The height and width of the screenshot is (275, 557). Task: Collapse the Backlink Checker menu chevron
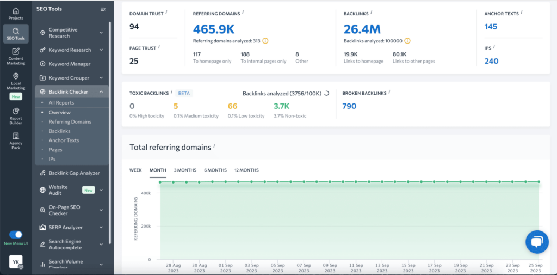[101, 92]
